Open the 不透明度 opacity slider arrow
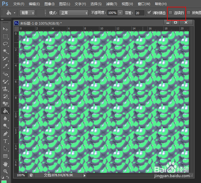201x183 pixels. point(120,13)
